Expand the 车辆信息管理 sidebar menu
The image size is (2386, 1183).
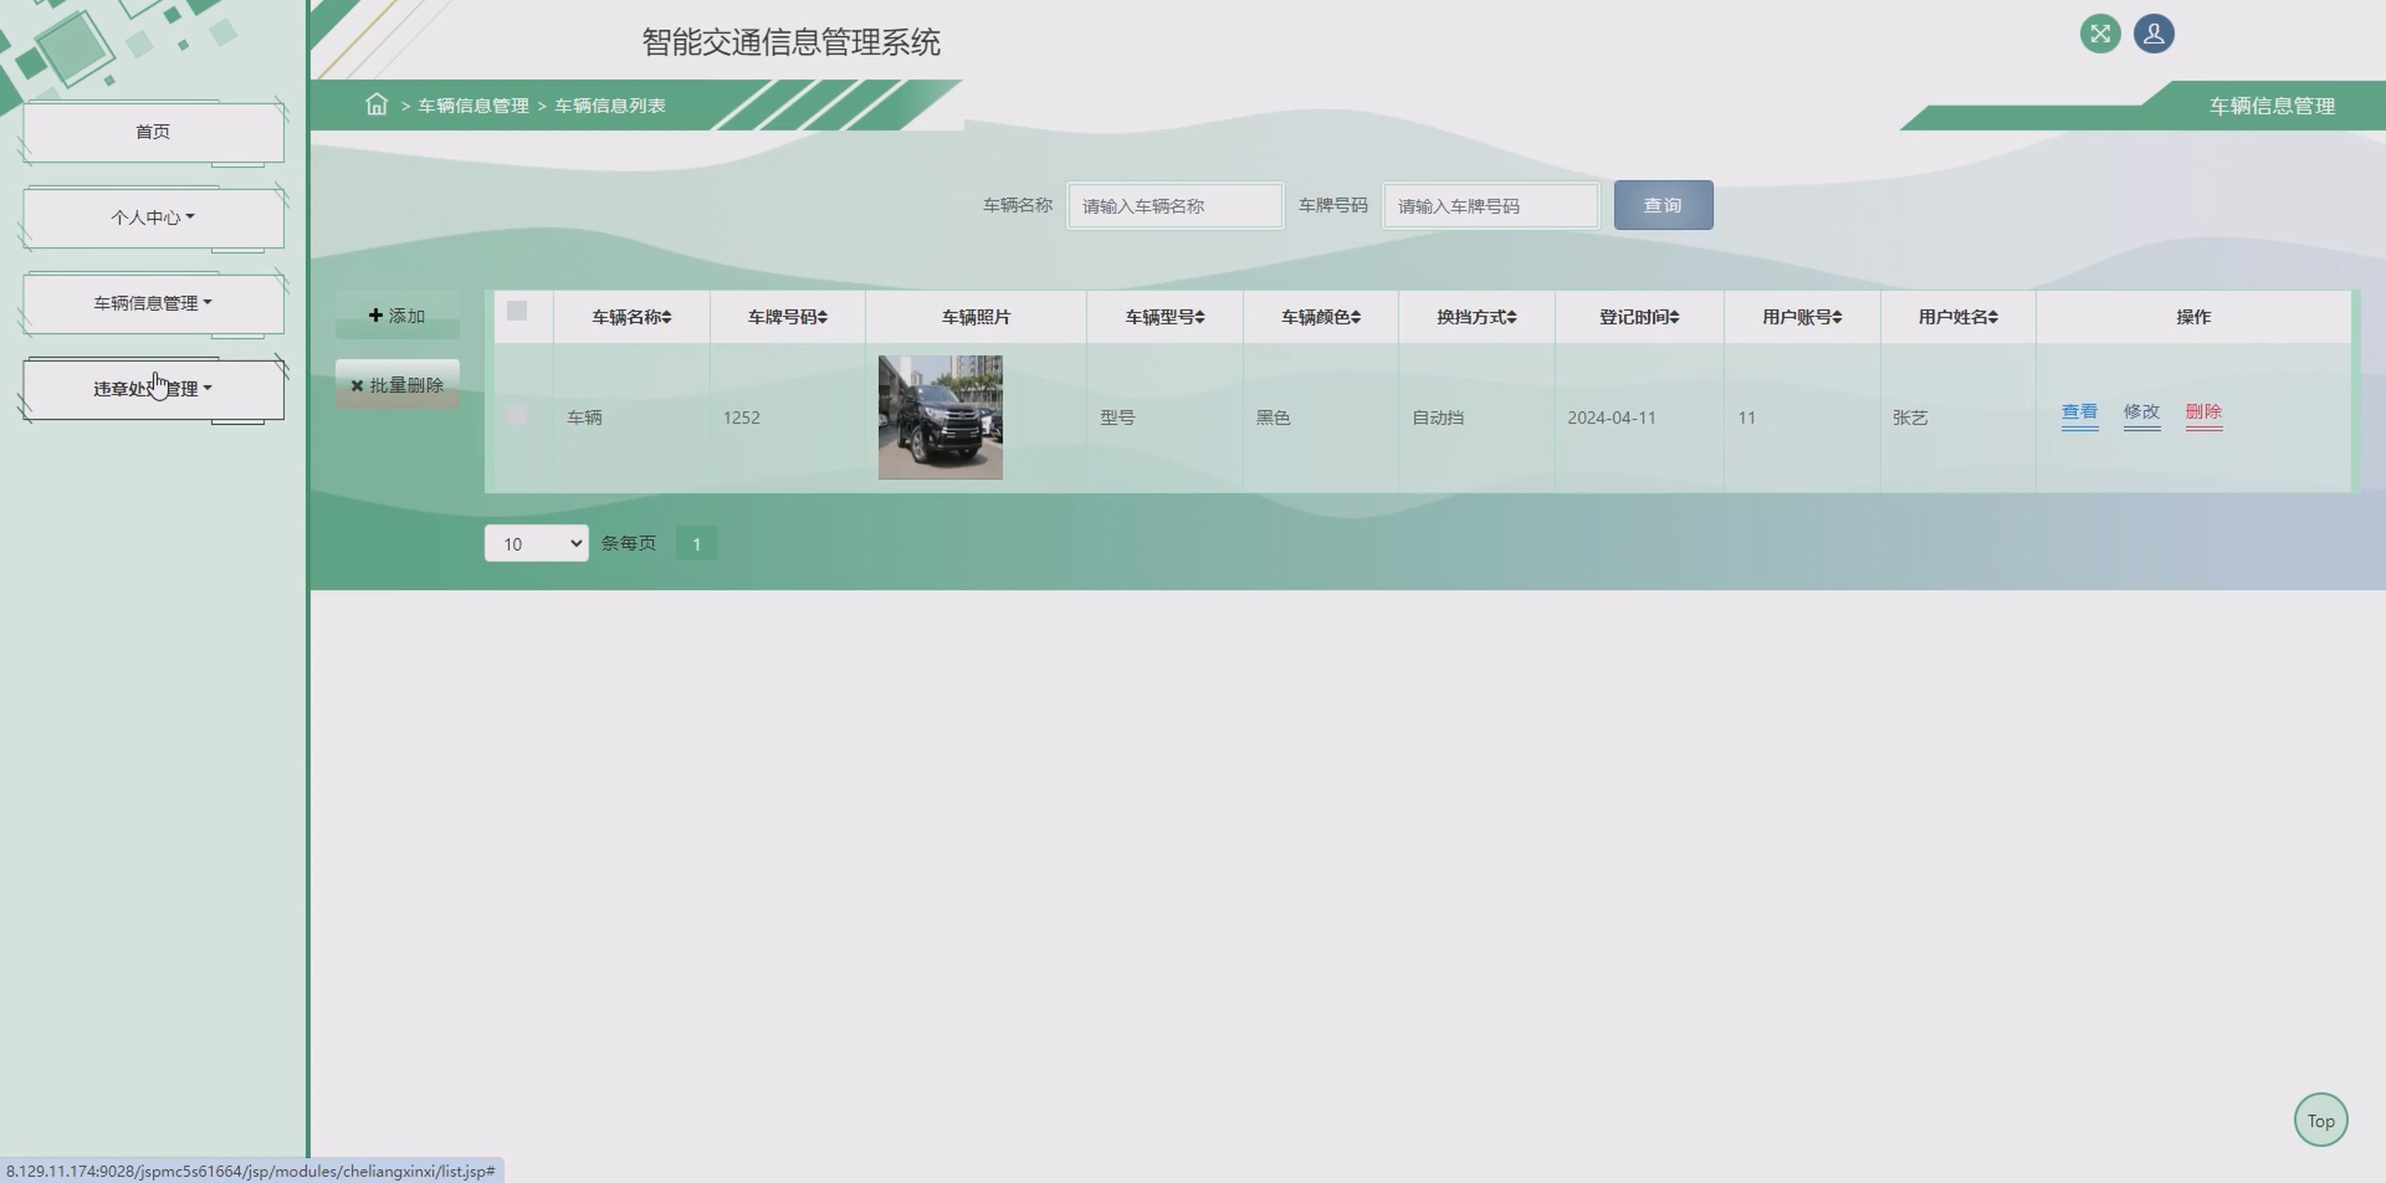pos(153,303)
